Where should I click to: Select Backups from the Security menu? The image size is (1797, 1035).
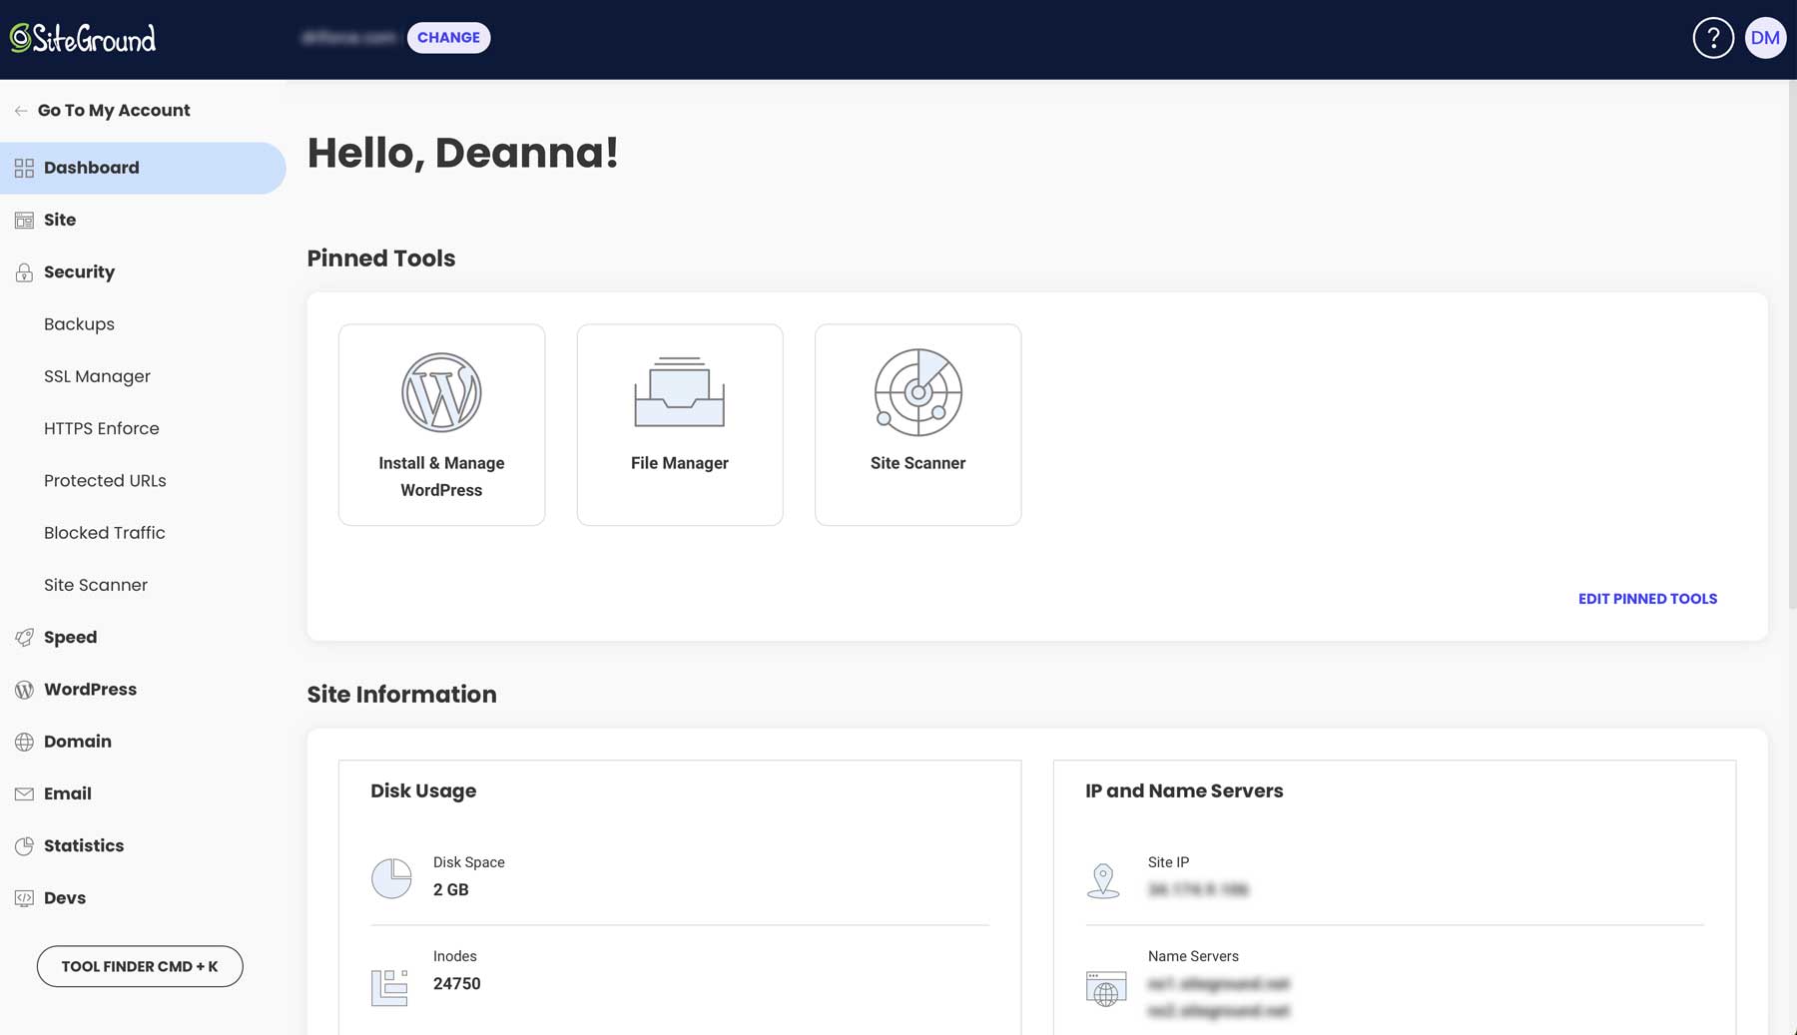point(79,323)
